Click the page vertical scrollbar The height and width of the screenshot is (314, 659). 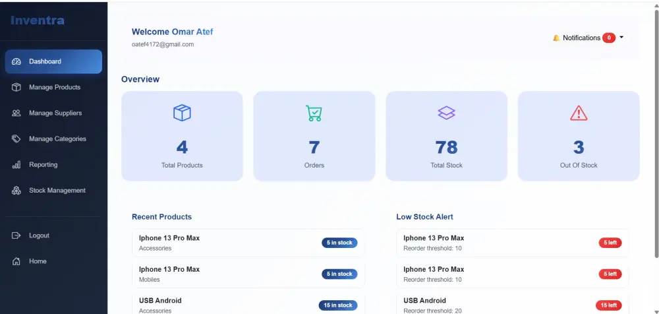(656, 133)
